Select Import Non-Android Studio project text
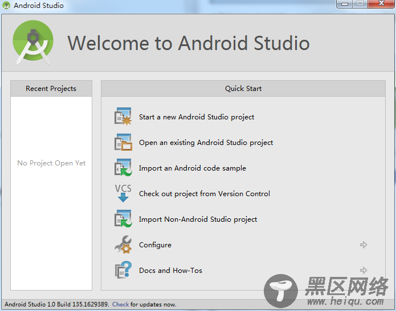Image resolution: width=396 pixels, height=311 pixels. coord(198,219)
